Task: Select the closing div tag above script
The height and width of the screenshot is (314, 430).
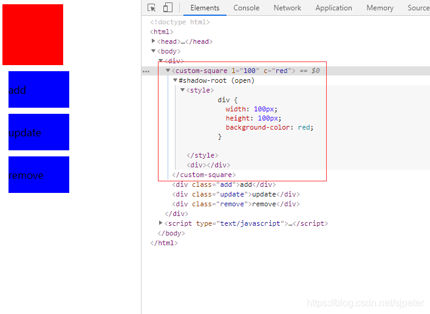Action: click(x=177, y=214)
